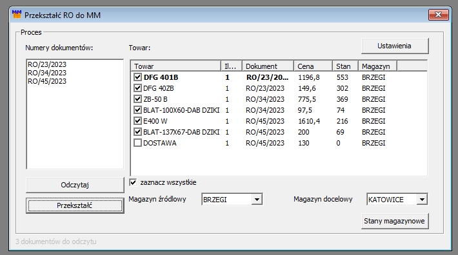Select RO/34/2023 in document numbers list
The image size is (458, 255).
tap(47, 73)
